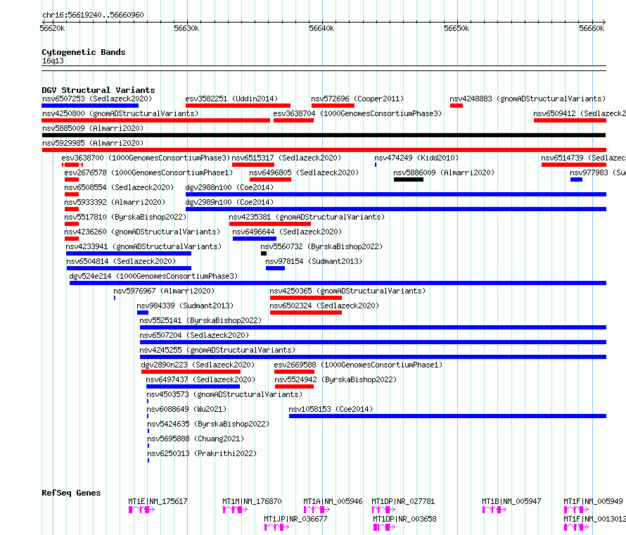Click the MT1E NM_175617 gene glyph

point(141,510)
